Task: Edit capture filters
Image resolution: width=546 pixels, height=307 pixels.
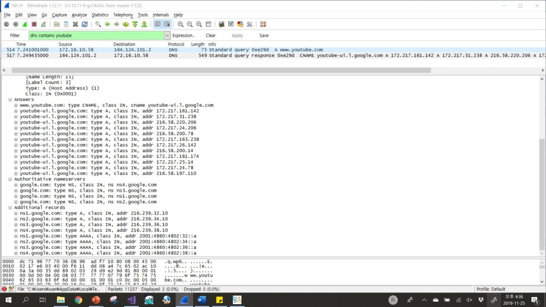Action: pyautogui.click(x=222, y=24)
